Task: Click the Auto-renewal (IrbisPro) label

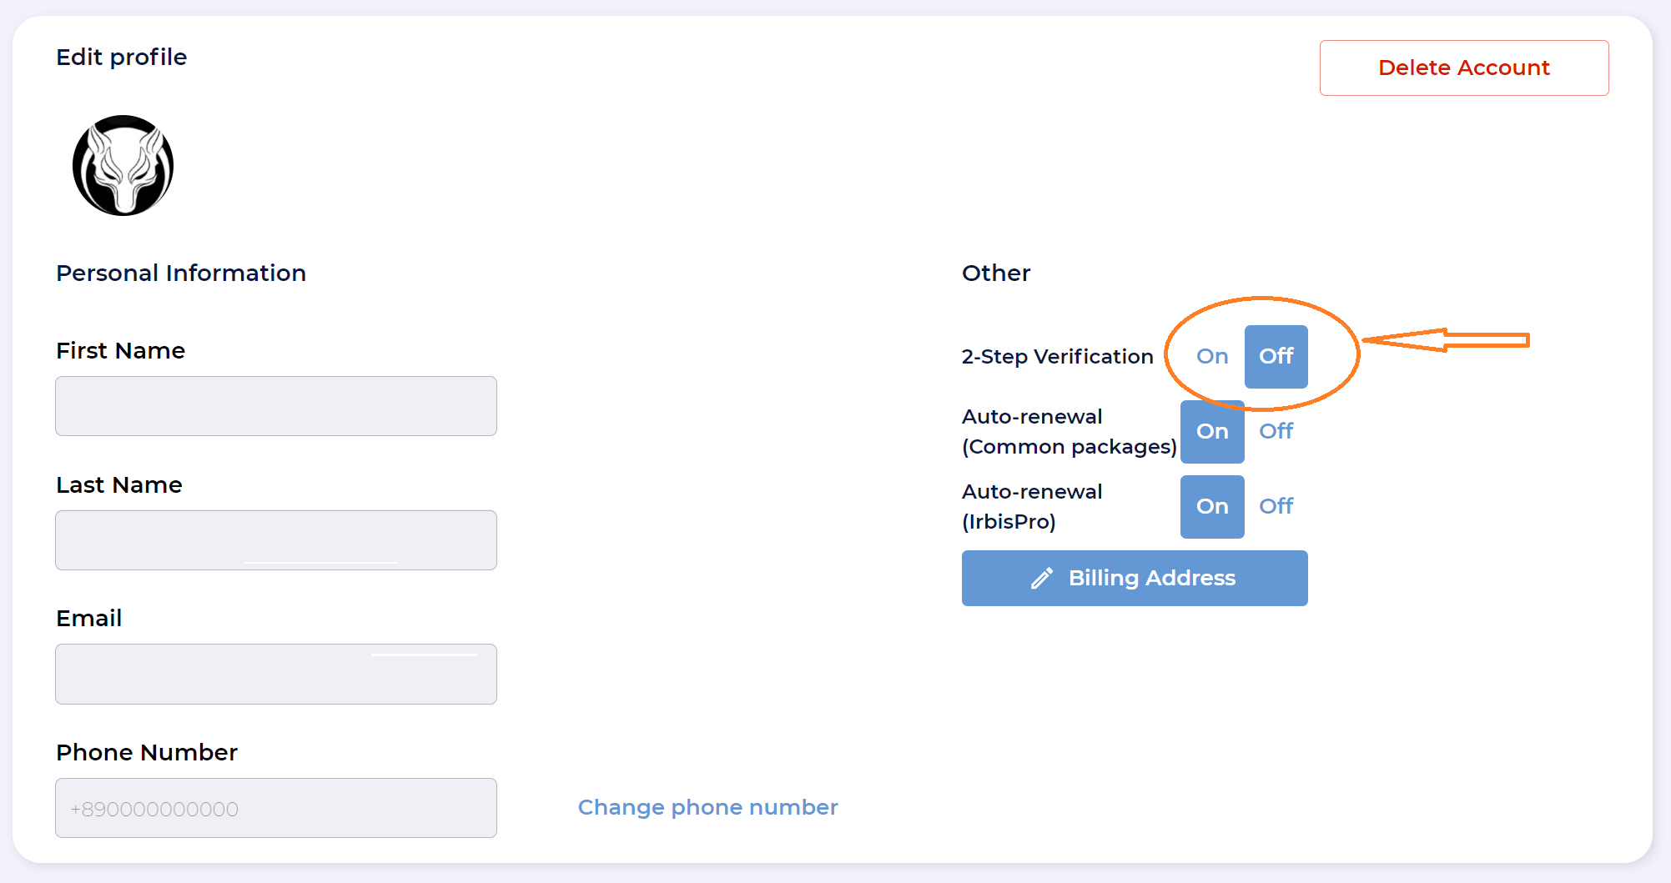Action: coord(1032,507)
